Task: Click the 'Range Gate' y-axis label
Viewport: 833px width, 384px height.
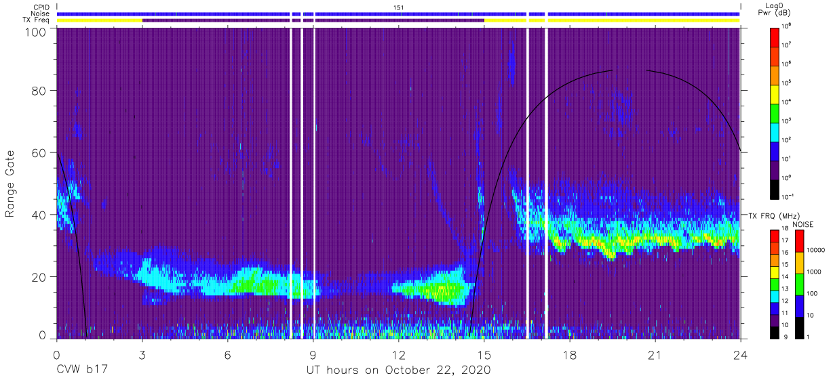Action: pyautogui.click(x=11, y=184)
